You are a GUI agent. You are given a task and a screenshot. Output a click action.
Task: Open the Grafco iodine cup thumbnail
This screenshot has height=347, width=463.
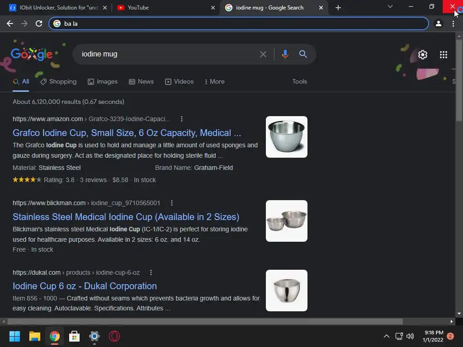(286, 137)
